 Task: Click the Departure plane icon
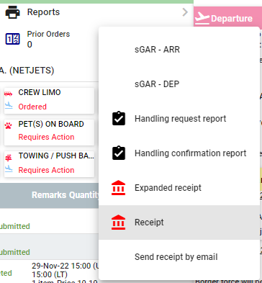point(202,18)
